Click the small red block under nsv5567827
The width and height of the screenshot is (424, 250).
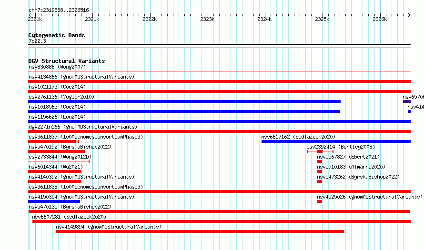[320, 161]
